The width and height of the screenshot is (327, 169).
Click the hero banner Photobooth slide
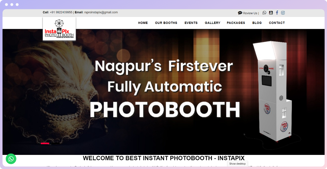click(163, 92)
